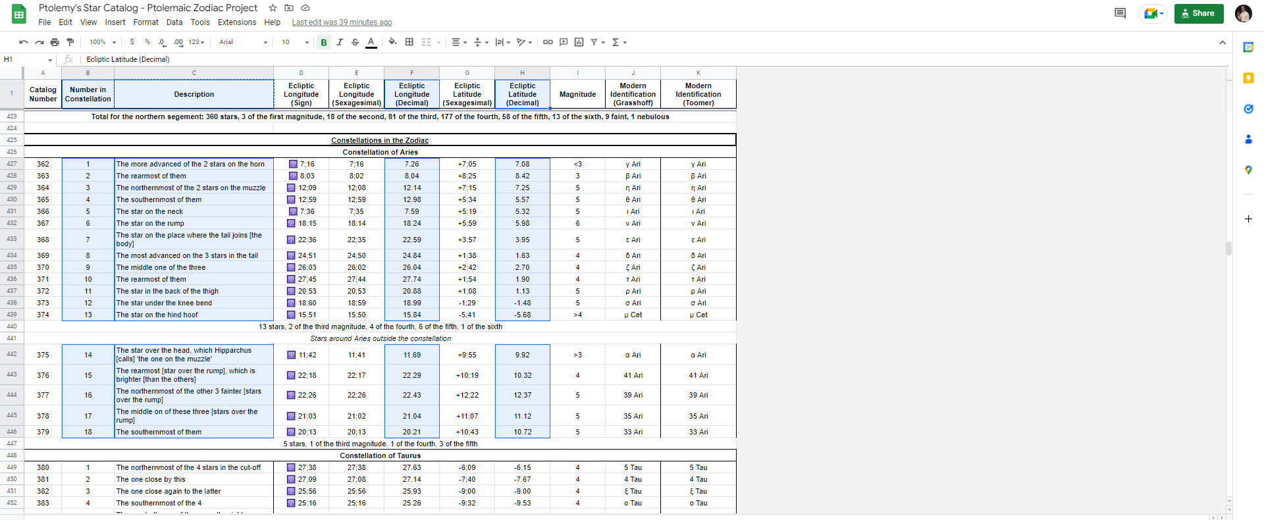Open the text color picker

[x=371, y=42]
